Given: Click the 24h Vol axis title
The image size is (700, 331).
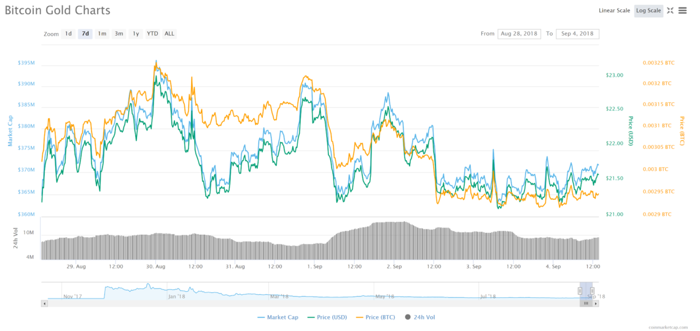Looking at the screenshot, I should [x=15, y=238].
